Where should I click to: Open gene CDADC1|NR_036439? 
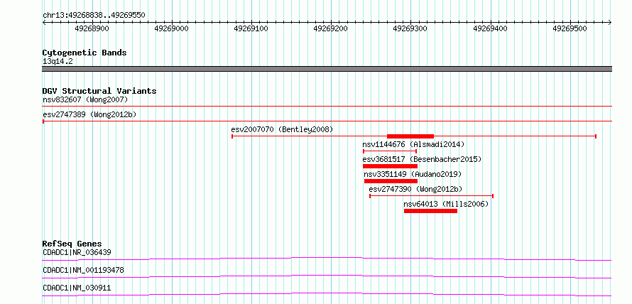77,252
